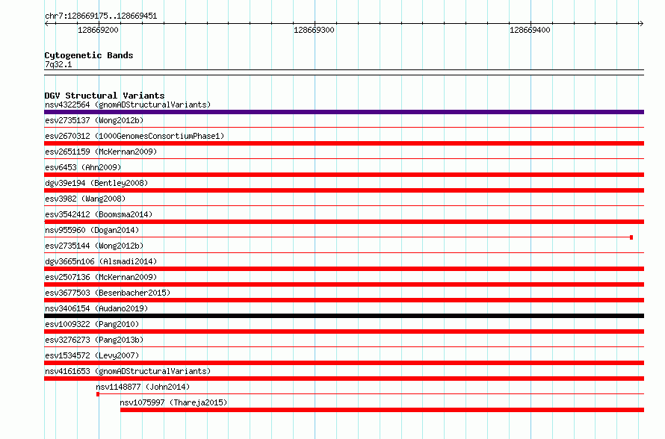Viewport: 665px width, 439px height.
Task: Open esv2735137 (Wong2012b) variant label
Action: coord(94,120)
